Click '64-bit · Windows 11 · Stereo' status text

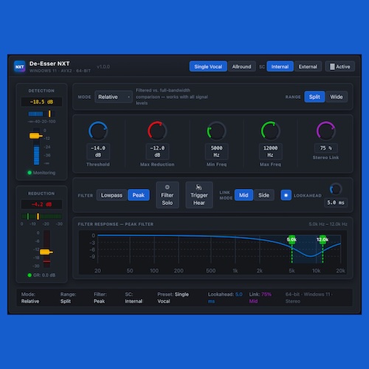pyautogui.click(x=309, y=297)
